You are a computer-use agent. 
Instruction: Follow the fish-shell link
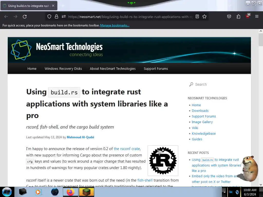145,180
